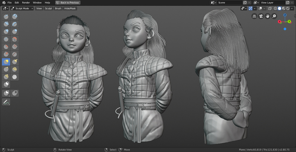Click the pan view hand icon

tap(267, 16)
